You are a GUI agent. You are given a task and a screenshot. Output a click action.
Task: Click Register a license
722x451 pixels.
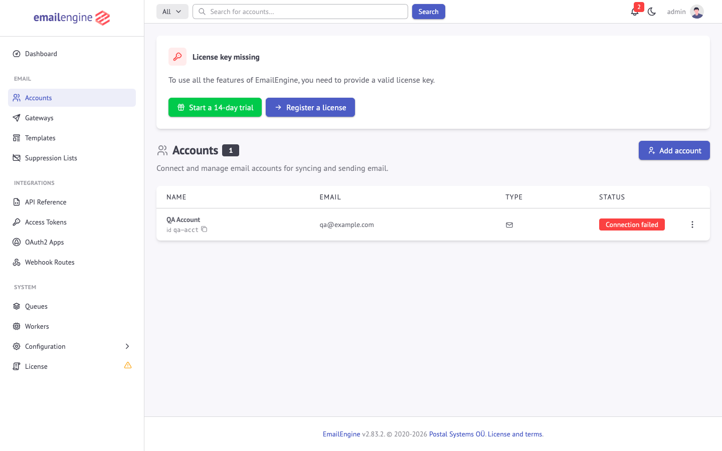point(310,107)
